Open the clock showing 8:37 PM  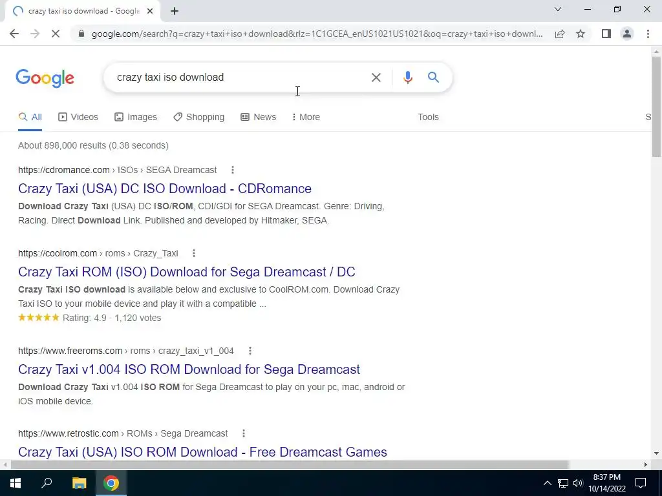606,483
